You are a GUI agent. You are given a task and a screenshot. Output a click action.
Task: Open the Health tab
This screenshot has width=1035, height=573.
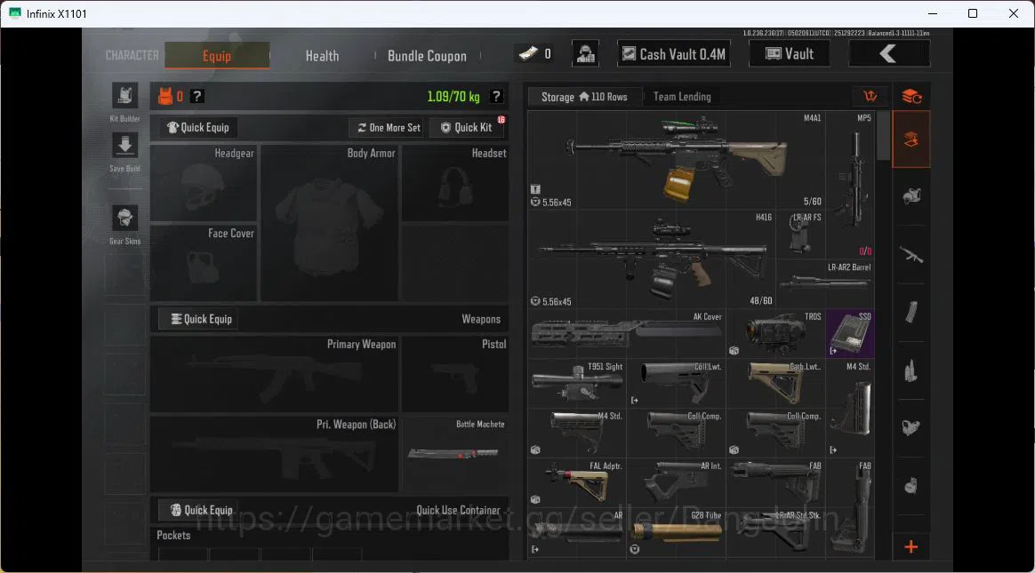pyautogui.click(x=322, y=55)
